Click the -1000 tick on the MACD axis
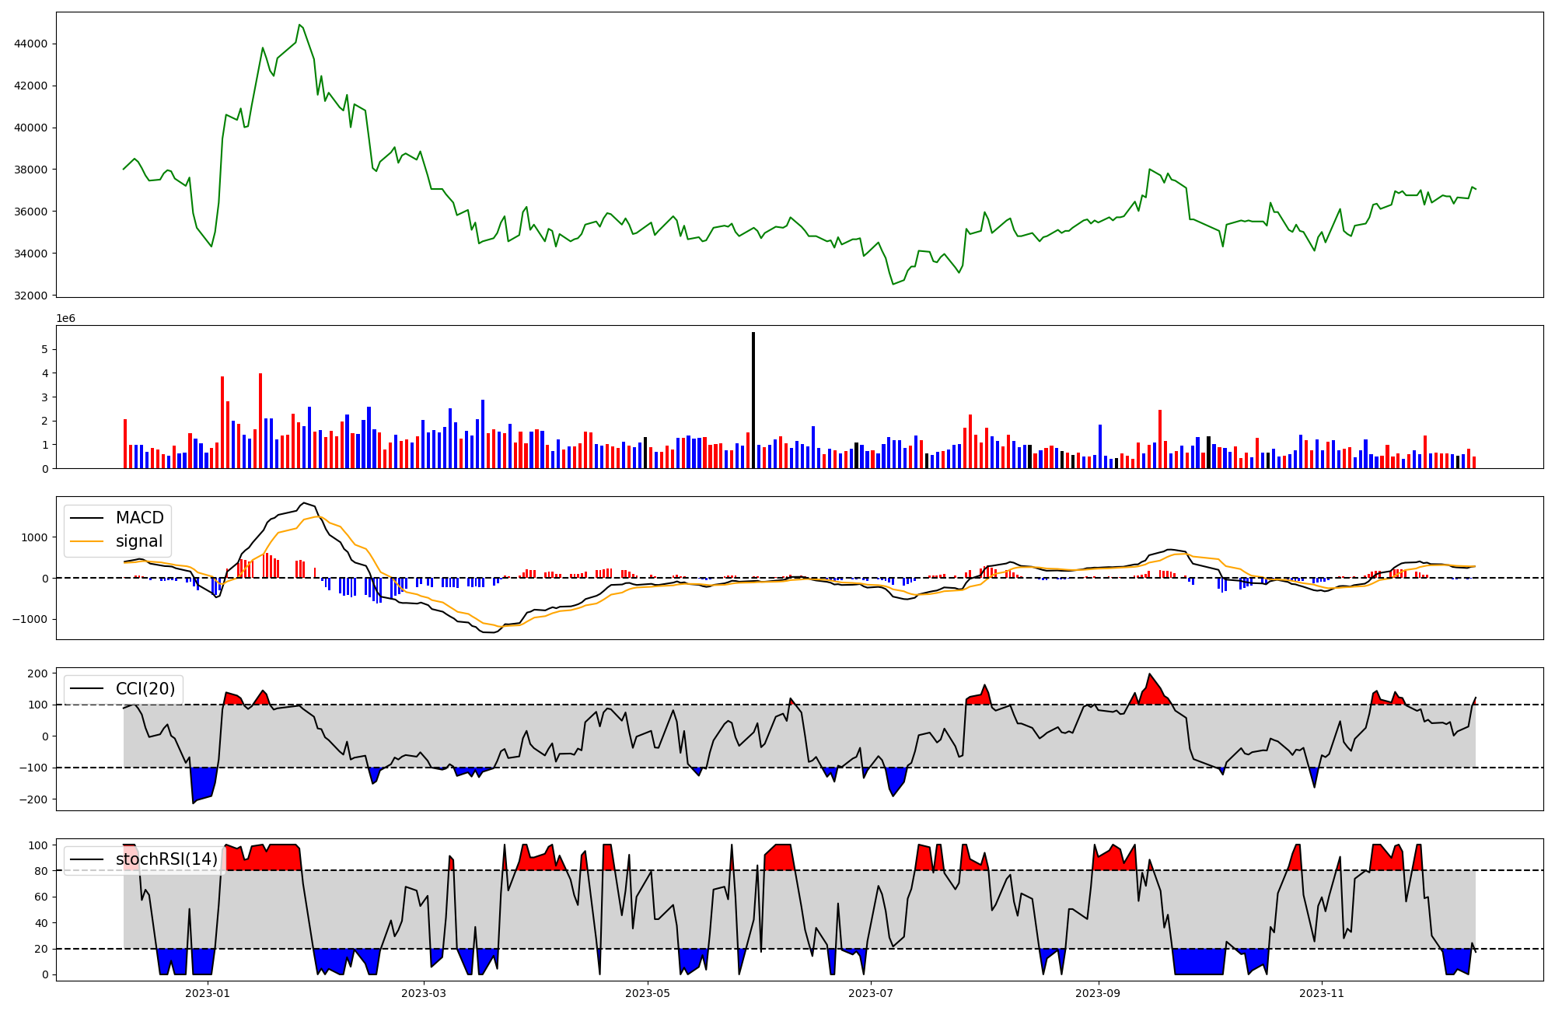Screen dimensions: 1555x1011 pos(29,620)
